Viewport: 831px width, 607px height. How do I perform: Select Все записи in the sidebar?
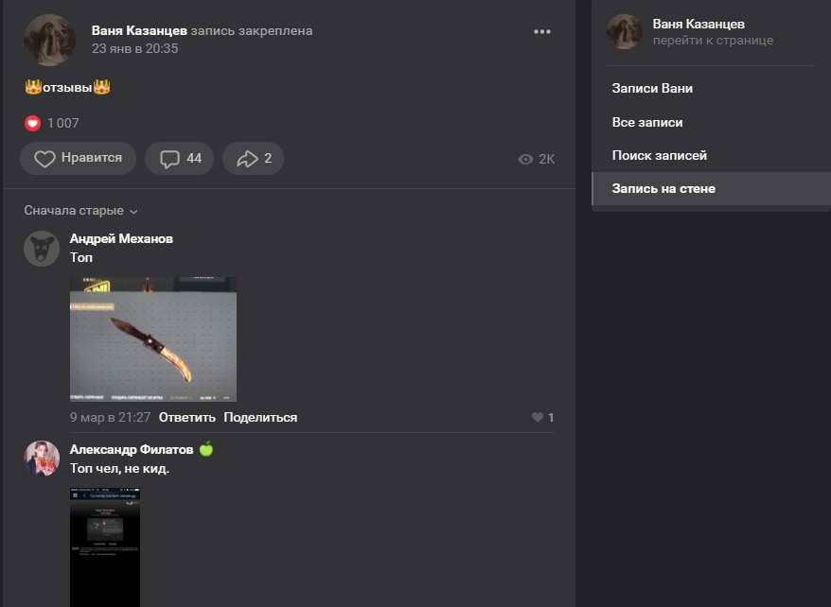tap(647, 122)
